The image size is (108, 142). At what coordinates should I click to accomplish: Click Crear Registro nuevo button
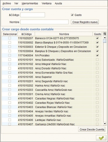(x=85, y=22)
